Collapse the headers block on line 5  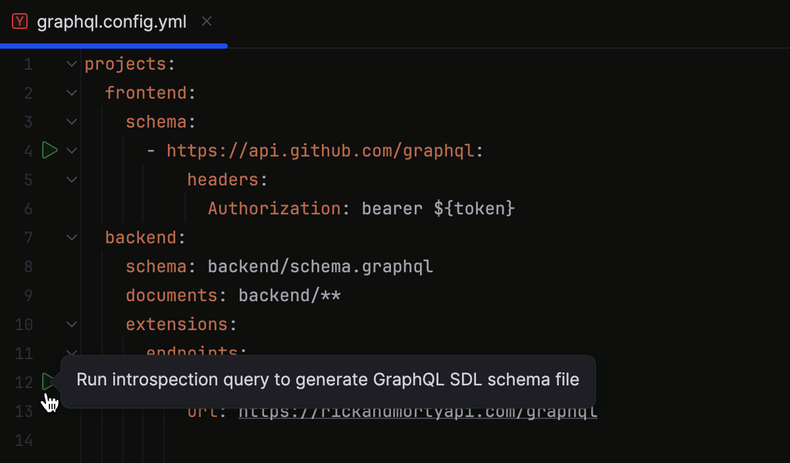pyautogui.click(x=70, y=179)
